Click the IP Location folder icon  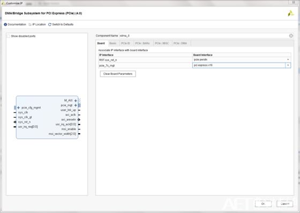[x=30, y=25]
